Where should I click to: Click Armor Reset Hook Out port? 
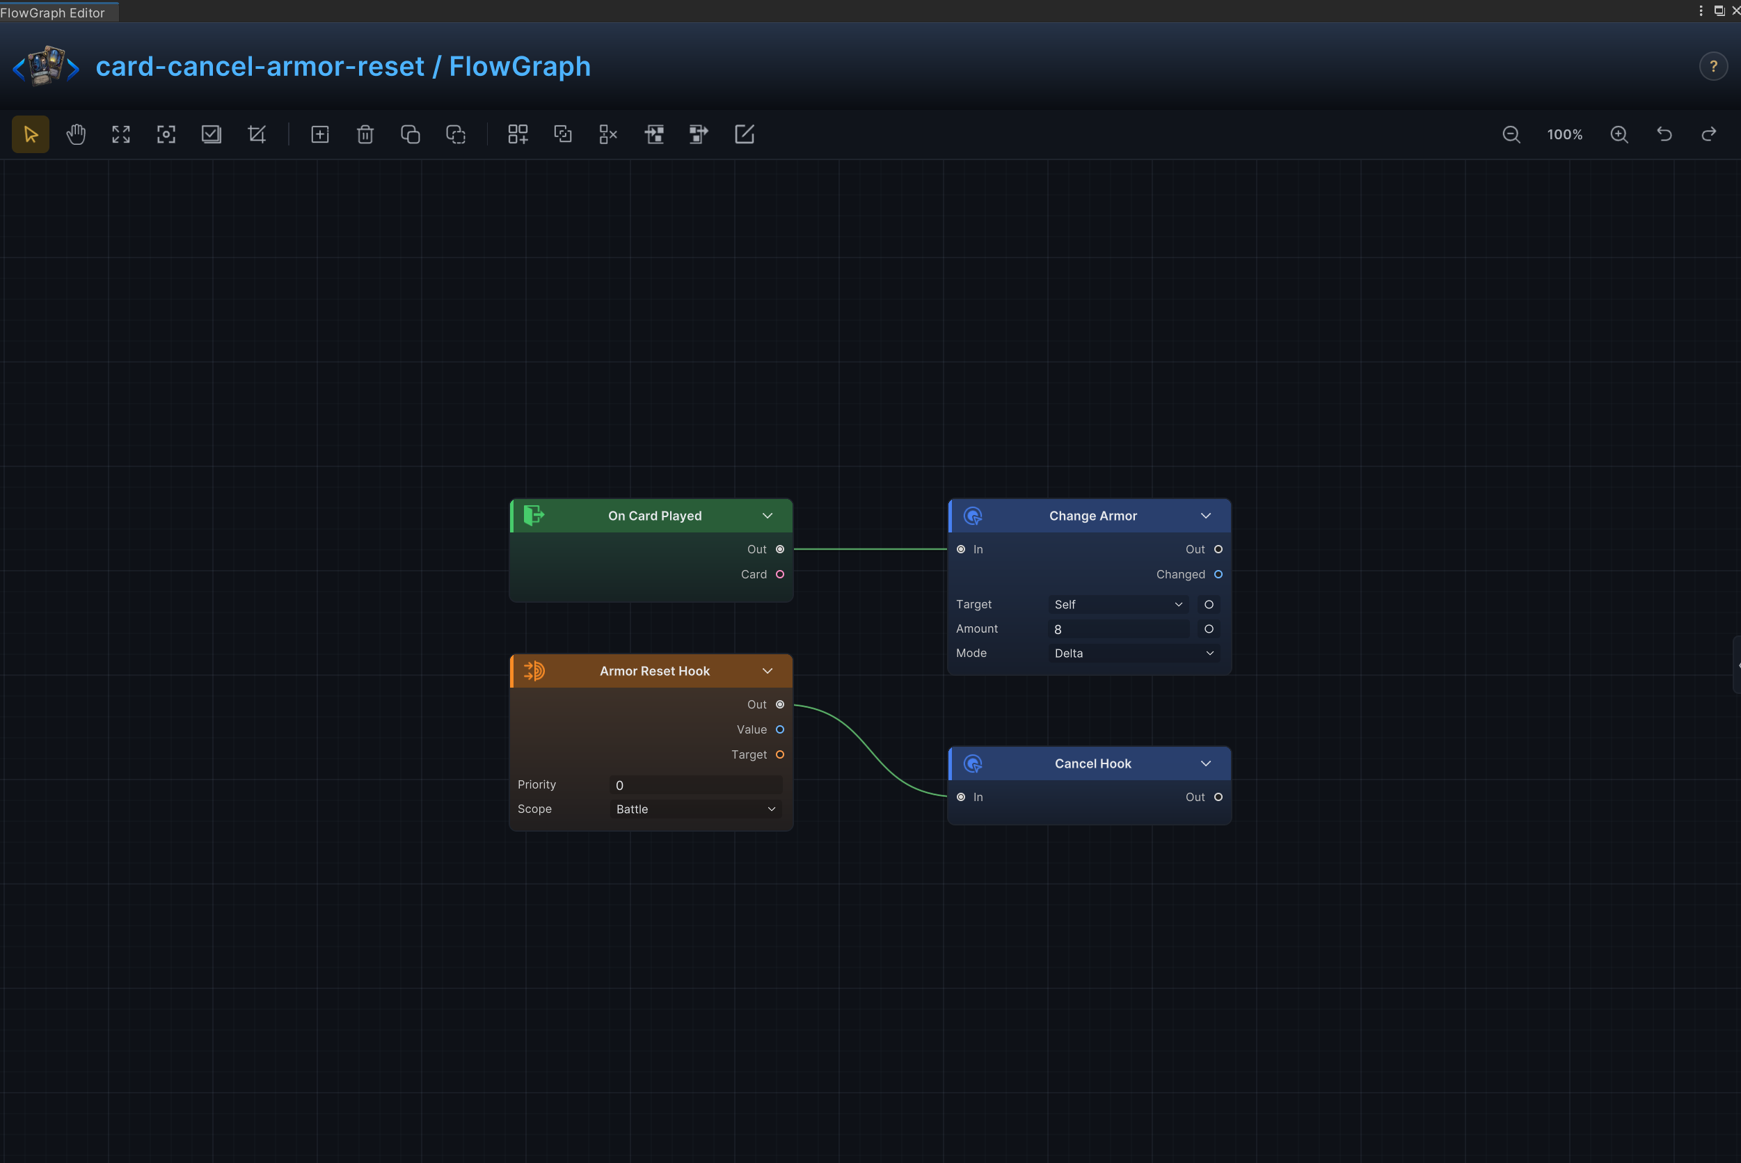point(780,704)
